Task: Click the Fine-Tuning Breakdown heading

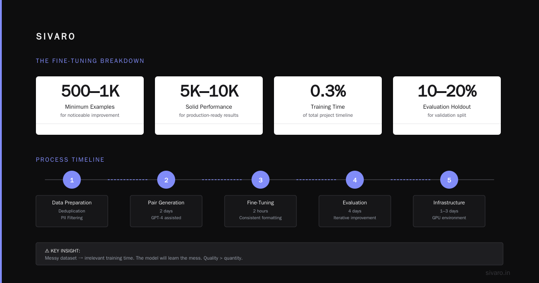Action: click(90, 61)
